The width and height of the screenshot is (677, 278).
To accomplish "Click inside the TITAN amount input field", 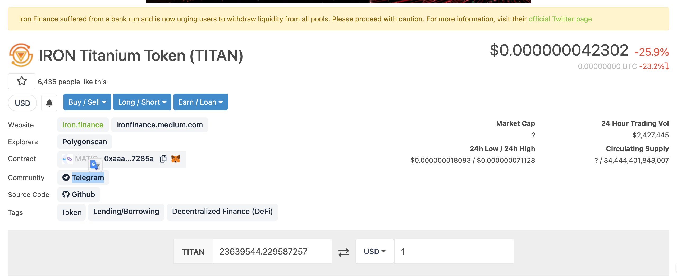I will [272, 251].
